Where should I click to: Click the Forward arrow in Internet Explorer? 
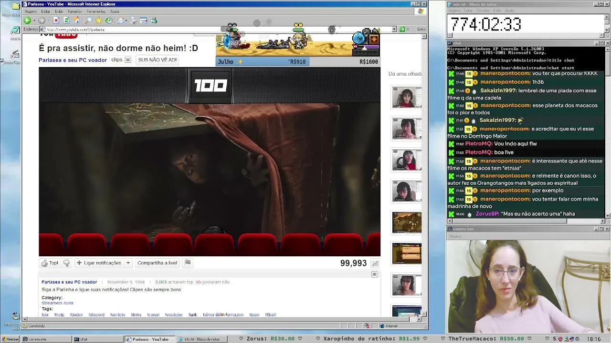click(42, 20)
